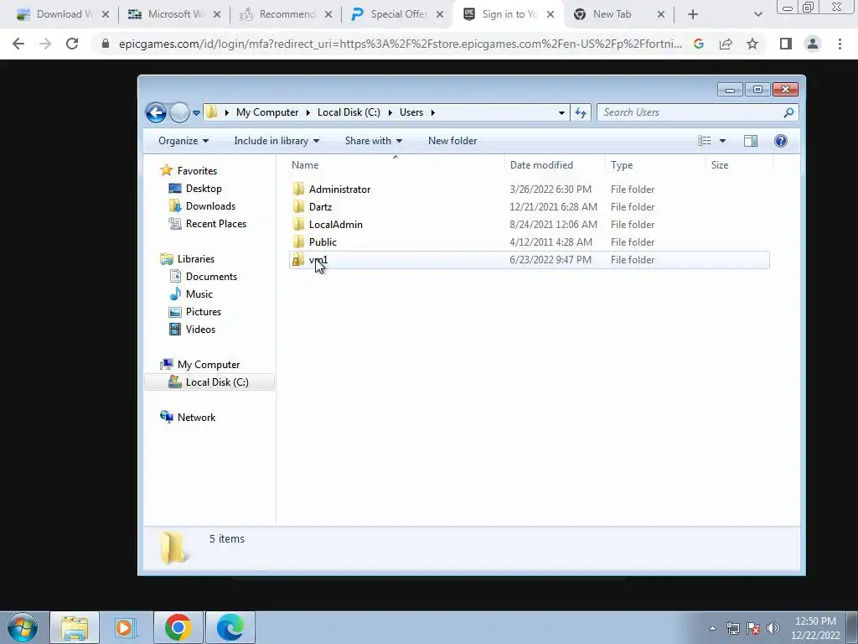The height and width of the screenshot is (644, 858).
Task: Create a New folder
Action: coord(452,141)
